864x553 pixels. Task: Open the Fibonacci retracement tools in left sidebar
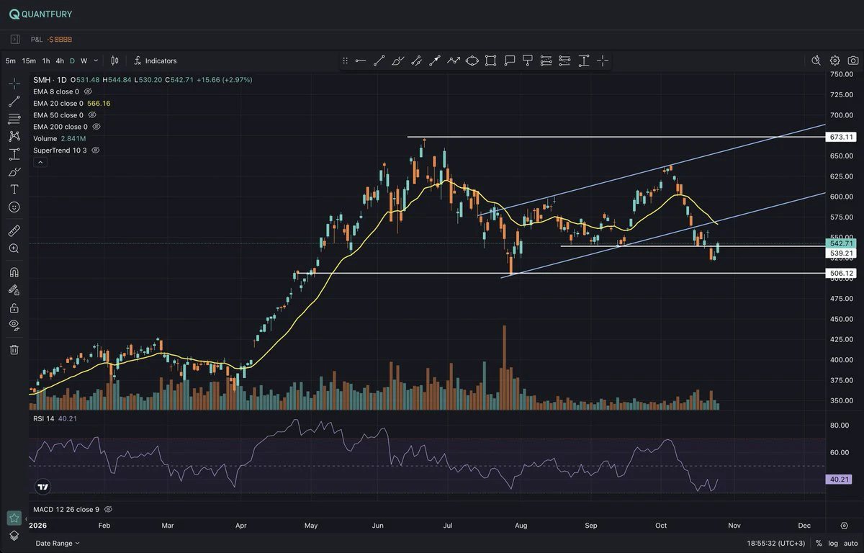[14, 119]
